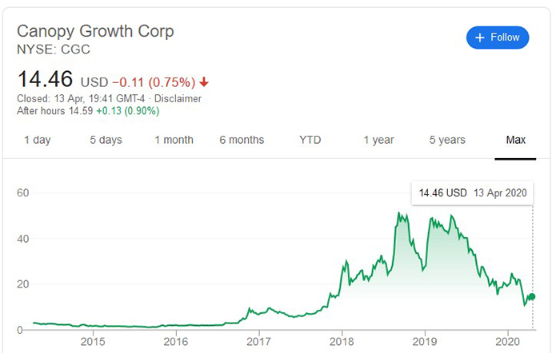Show the 5 years chart view
Image resolution: width=560 pixels, height=353 pixels.
pyautogui.click(x=446, y=140)
